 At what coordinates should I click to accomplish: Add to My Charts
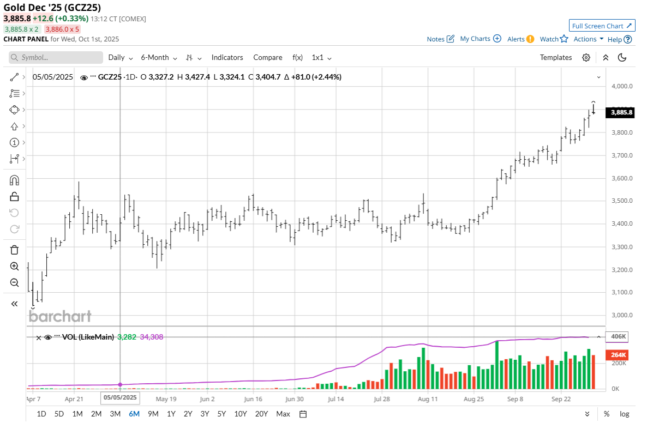click(x=480, y=39)
